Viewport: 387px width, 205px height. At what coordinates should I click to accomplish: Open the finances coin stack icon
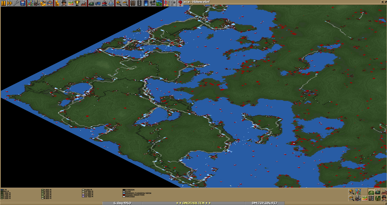[x=57, y=3]
